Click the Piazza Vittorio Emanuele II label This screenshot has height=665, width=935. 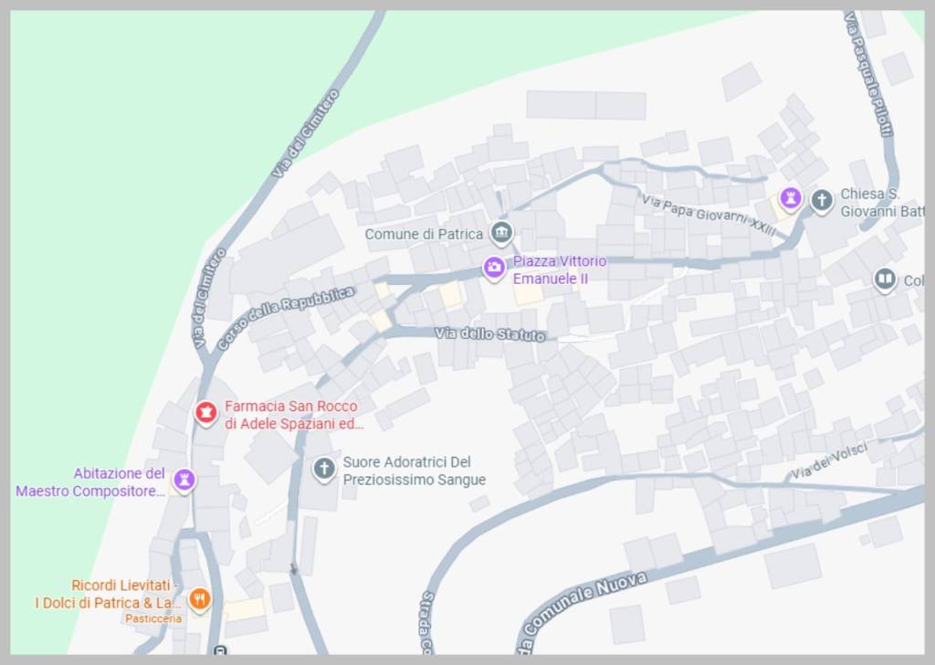[559, 269]
